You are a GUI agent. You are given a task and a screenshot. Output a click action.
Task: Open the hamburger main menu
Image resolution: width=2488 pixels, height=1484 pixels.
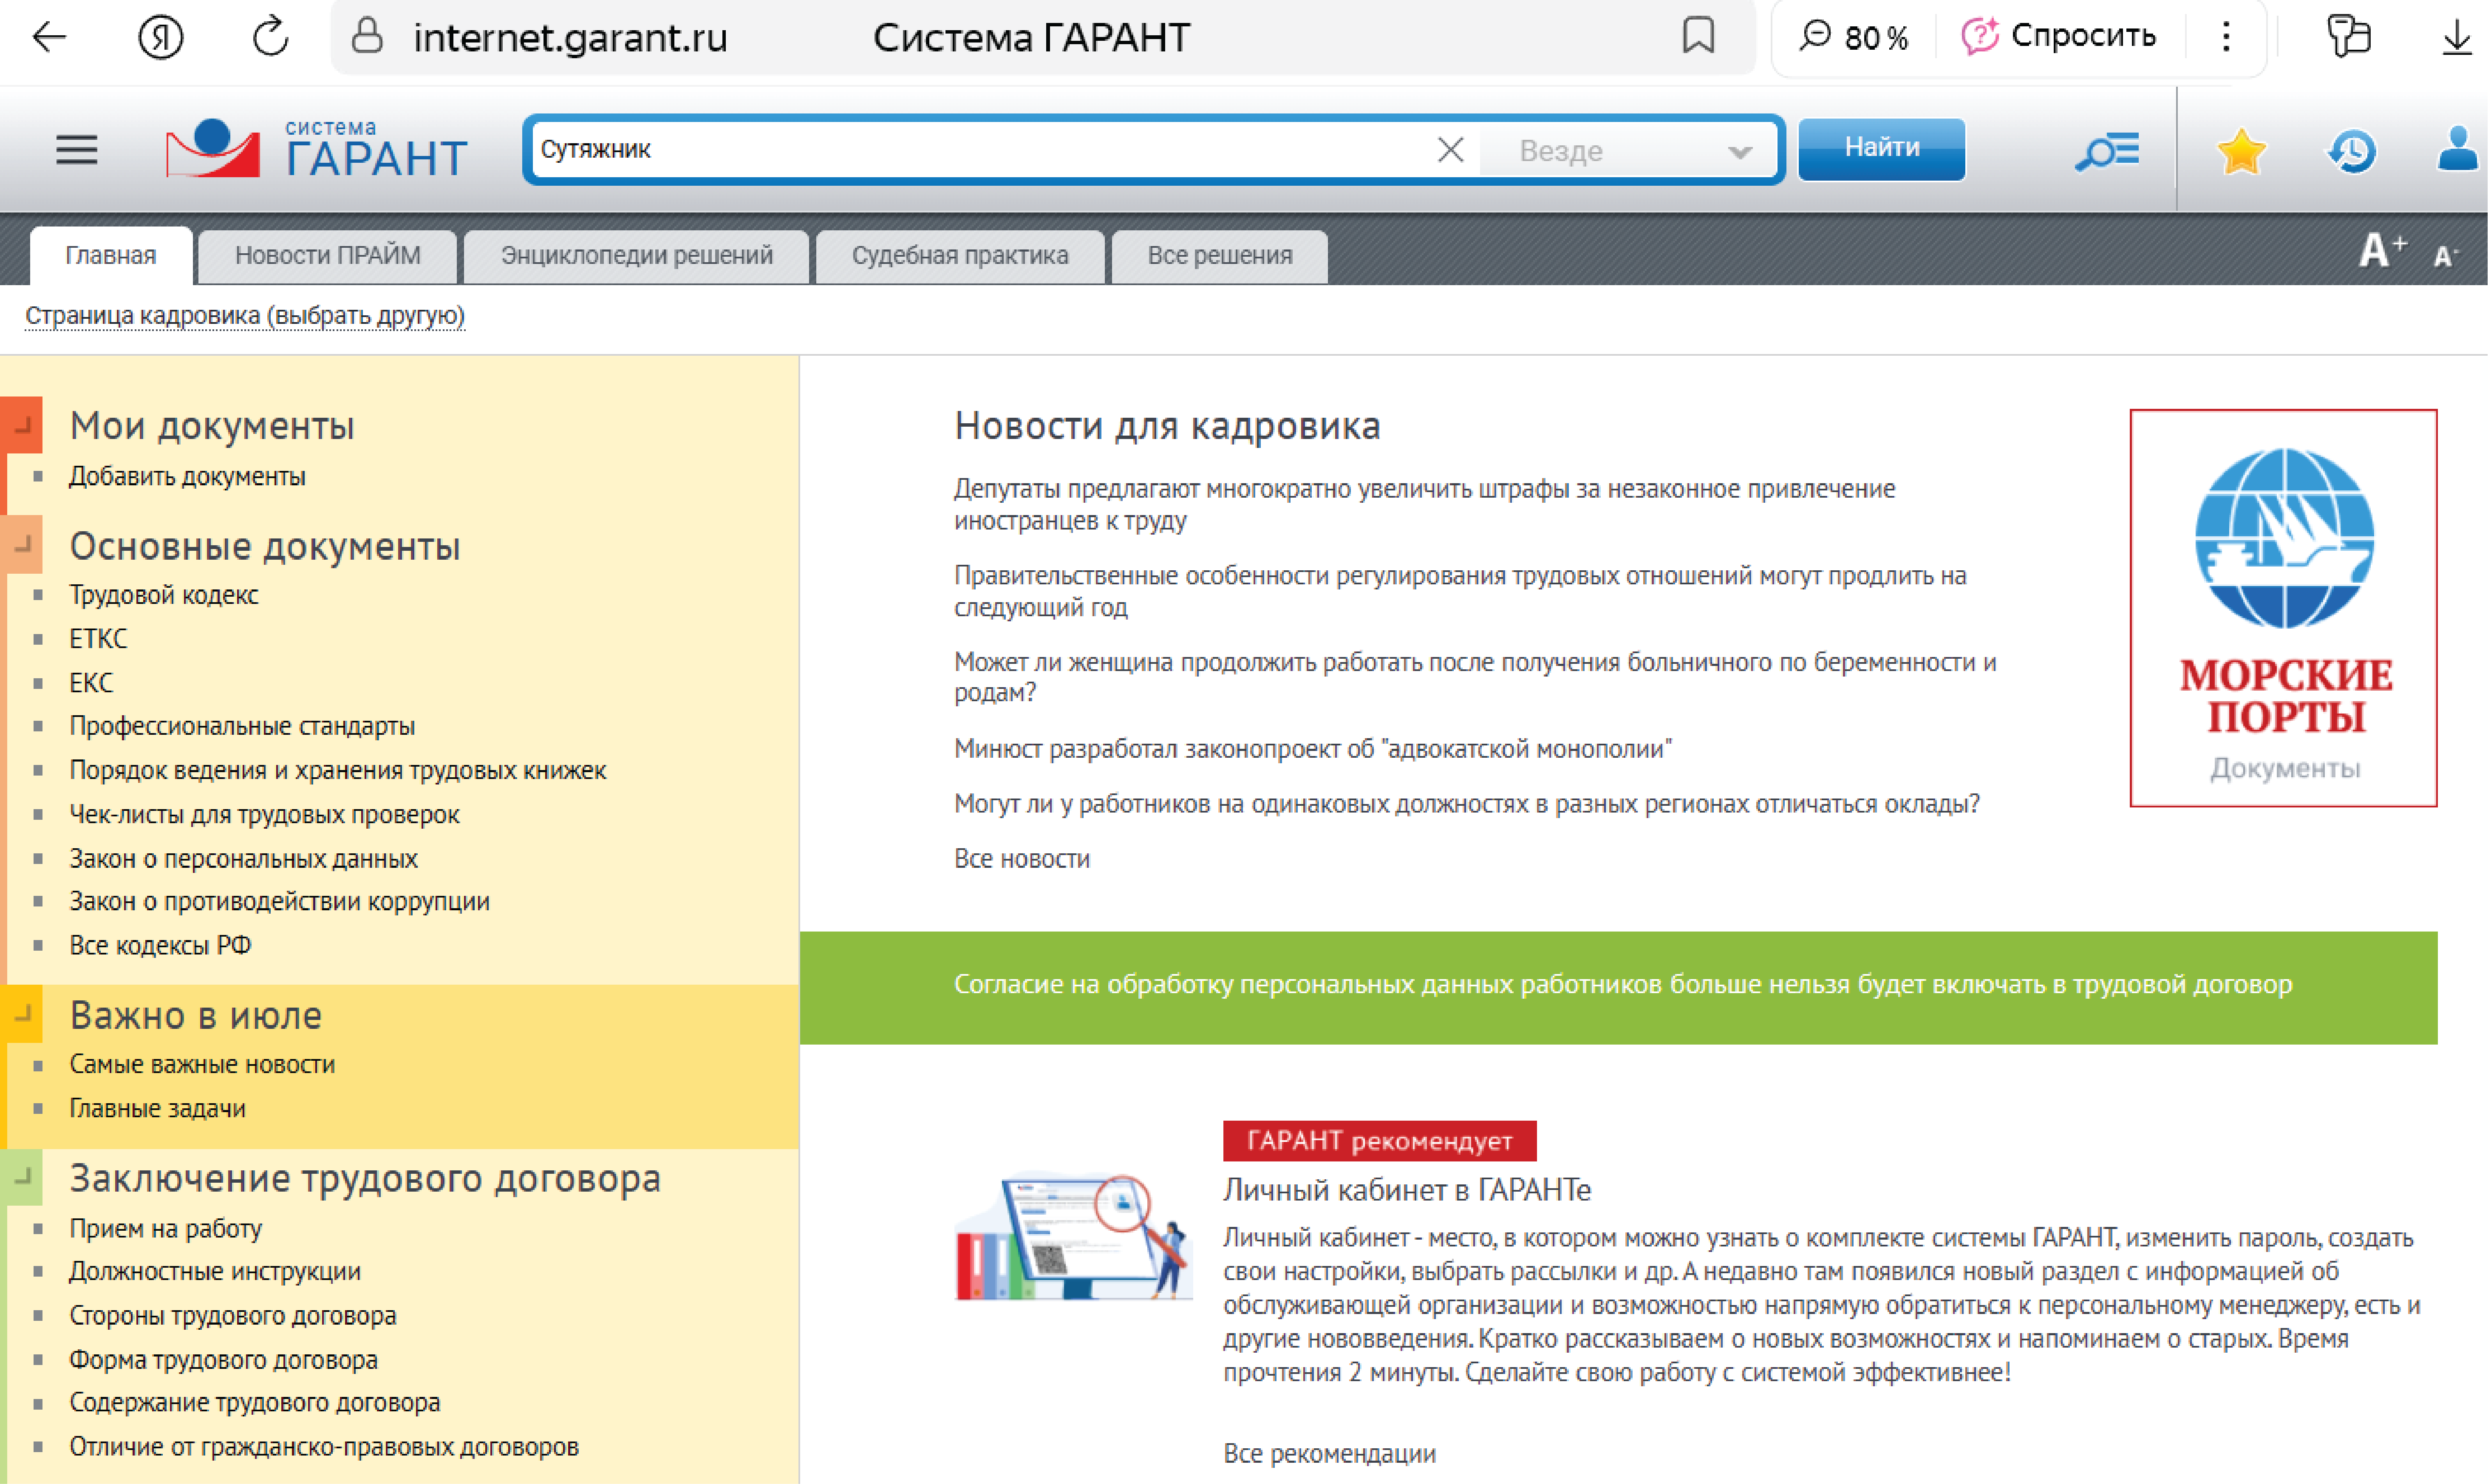[76, 150]
